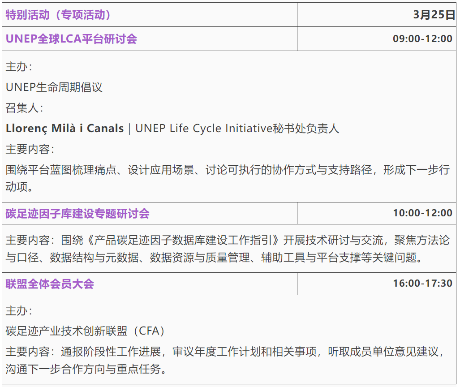Click 主办 label under 联盟全体会员大会
This screenshot has width=460, height=387.
(18, 310)
